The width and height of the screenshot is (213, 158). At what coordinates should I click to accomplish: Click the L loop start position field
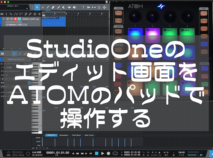tap(132, 152)
